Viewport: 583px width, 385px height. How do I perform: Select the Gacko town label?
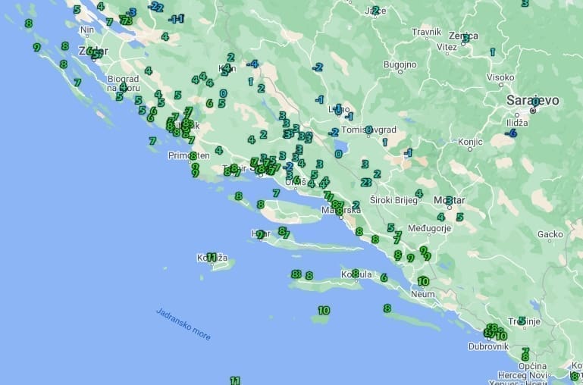549,235
